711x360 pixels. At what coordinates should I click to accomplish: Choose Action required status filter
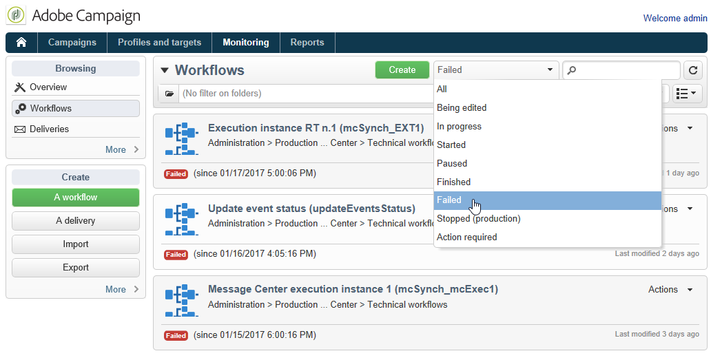point(547,237)
